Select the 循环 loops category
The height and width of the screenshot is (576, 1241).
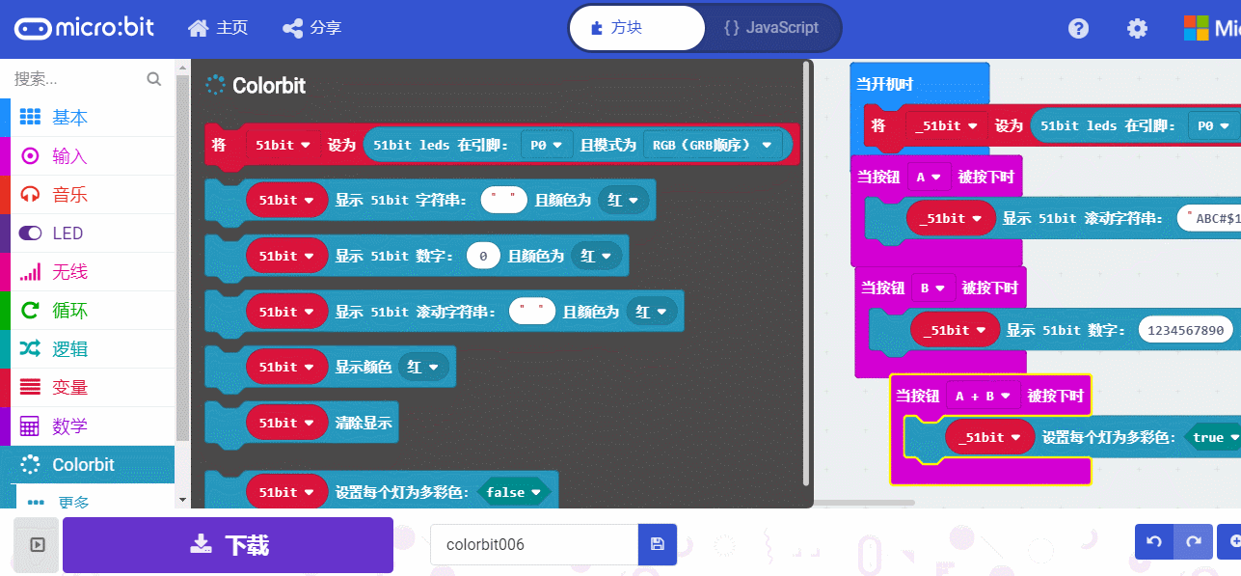67,310
